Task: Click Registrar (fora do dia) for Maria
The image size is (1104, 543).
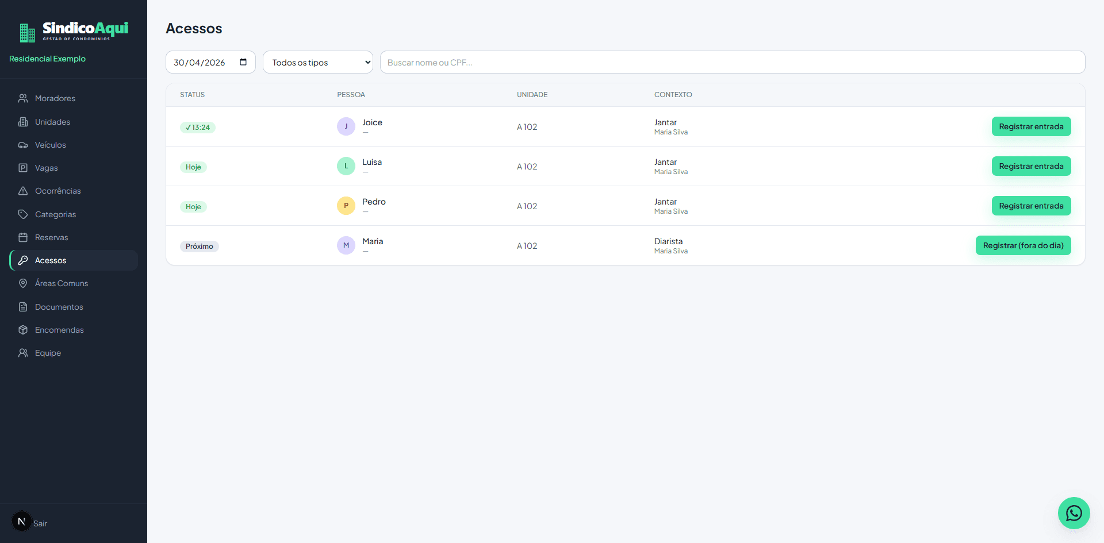Action: point(1023,245)
